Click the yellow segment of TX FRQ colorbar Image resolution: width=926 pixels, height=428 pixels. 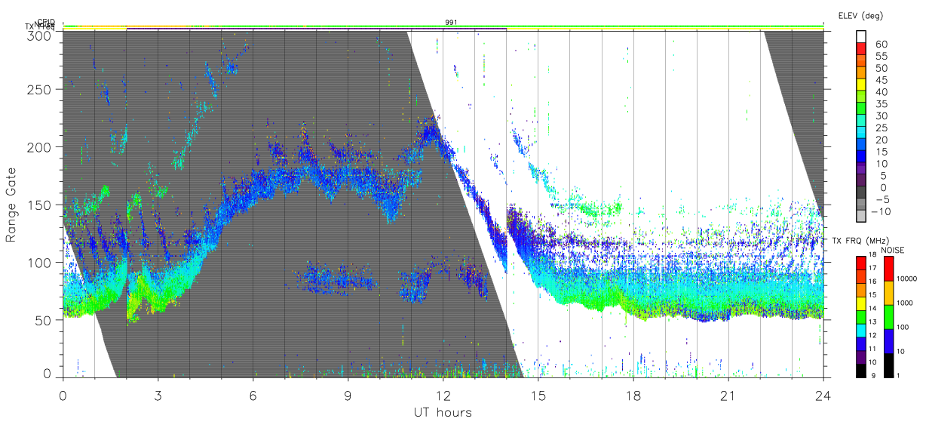[861, 305]
